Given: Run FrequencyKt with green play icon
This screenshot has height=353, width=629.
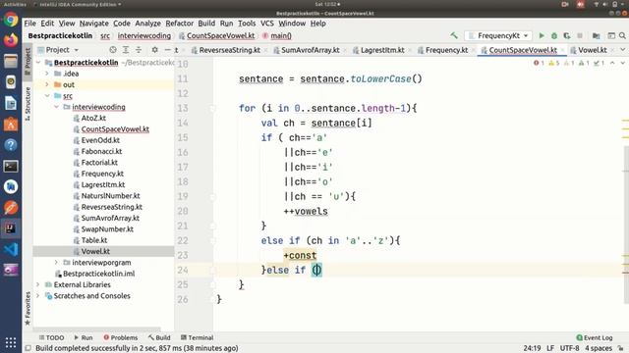Looking at the screenshot, I should pos(542,35).
